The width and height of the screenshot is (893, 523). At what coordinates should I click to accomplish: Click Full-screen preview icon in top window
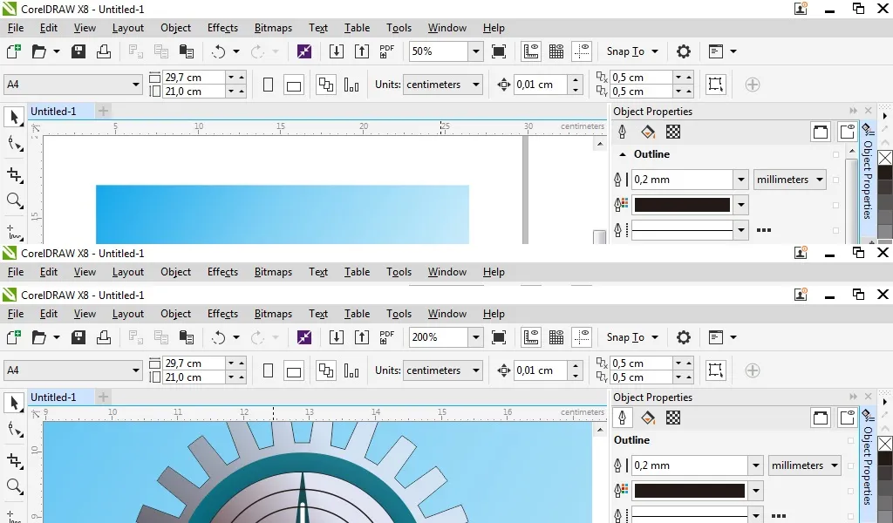pos(498,51)
